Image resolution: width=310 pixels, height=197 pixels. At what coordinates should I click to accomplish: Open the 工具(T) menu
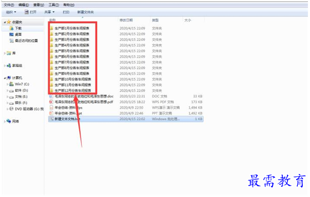point(54,5)
